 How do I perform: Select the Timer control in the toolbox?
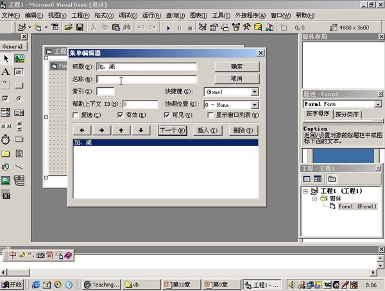6,139
